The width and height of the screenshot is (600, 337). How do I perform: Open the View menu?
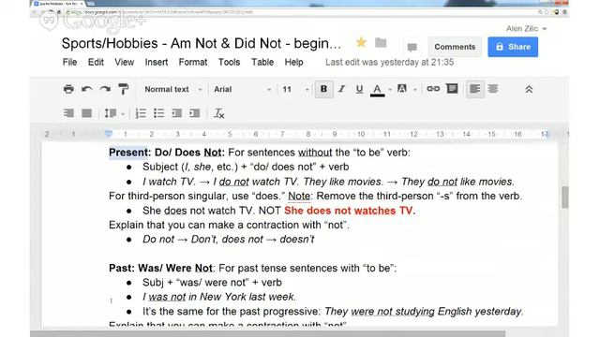coord(125,62)
